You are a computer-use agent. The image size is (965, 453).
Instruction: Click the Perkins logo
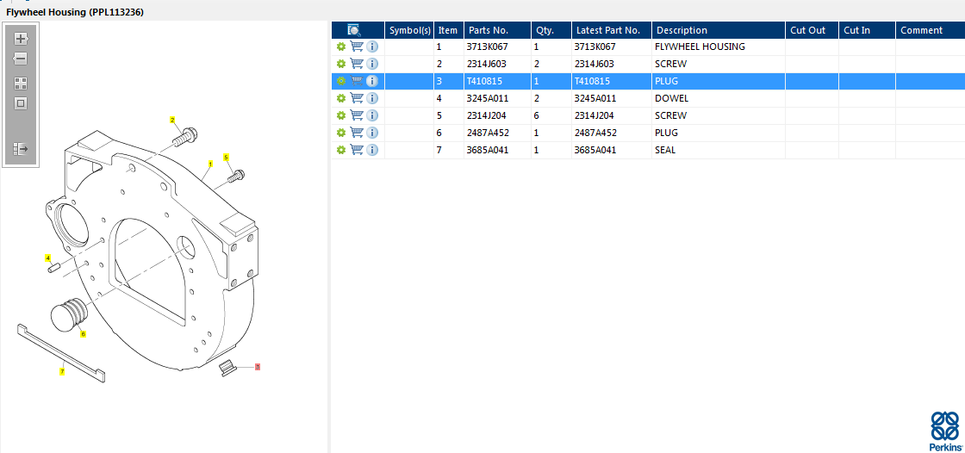coord(945,431)
